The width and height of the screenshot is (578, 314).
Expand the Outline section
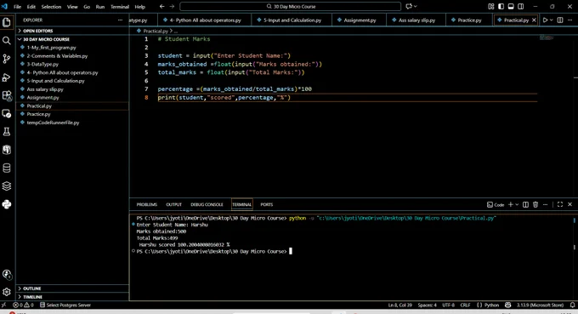click(x=72, y=288)
